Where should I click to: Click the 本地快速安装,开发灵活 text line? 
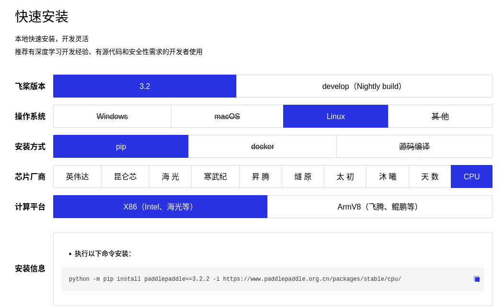[x=52, y=39]
